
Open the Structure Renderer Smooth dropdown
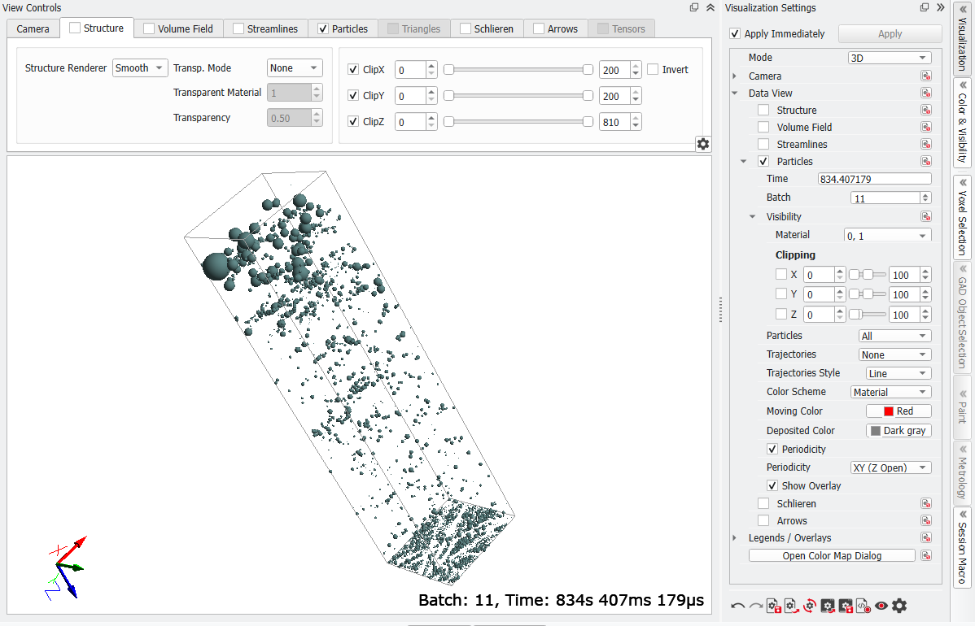click(141, 68)
